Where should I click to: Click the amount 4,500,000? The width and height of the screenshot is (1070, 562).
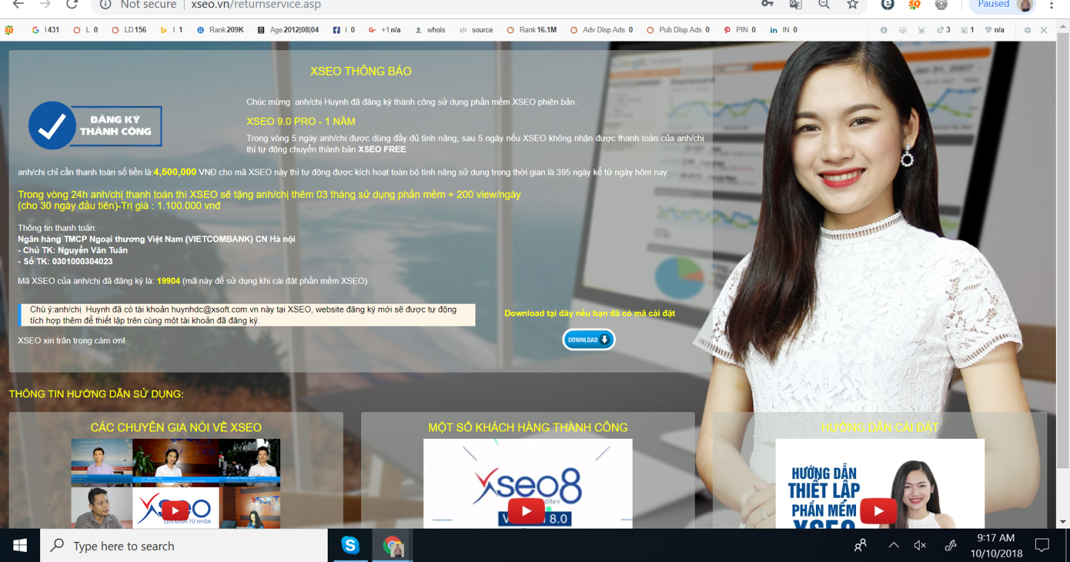175,172
